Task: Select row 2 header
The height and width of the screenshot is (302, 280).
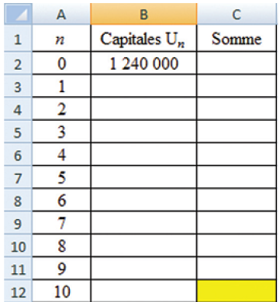Action: click(18, 63)
